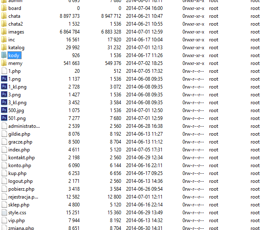The width and height of the screenshot is (263, 230).
Task: Select the chata2 folder name
Action: pos(16,24)
